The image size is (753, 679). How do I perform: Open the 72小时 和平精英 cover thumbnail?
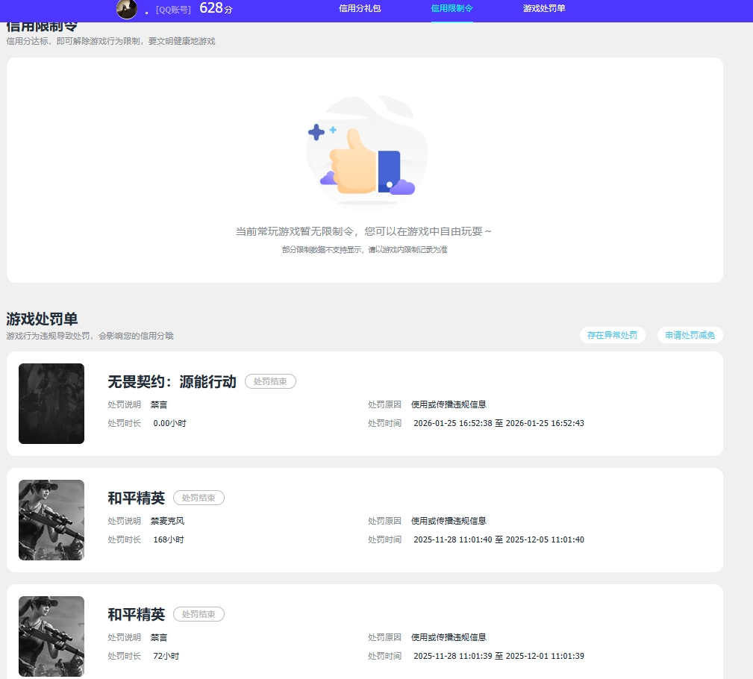pos(51,636)
